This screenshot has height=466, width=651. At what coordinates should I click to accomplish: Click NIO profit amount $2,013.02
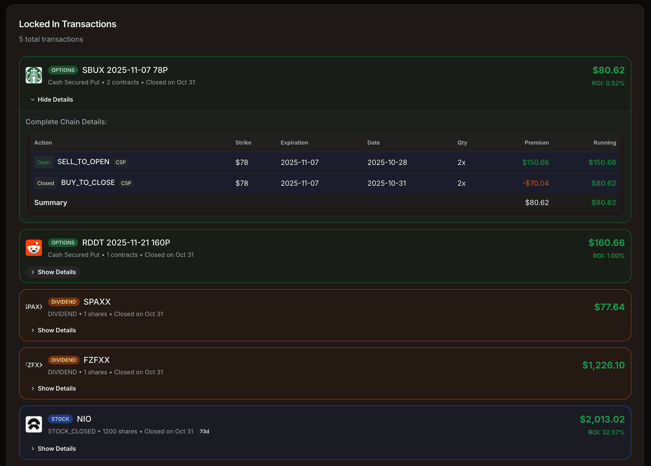[x=602, y=420]
